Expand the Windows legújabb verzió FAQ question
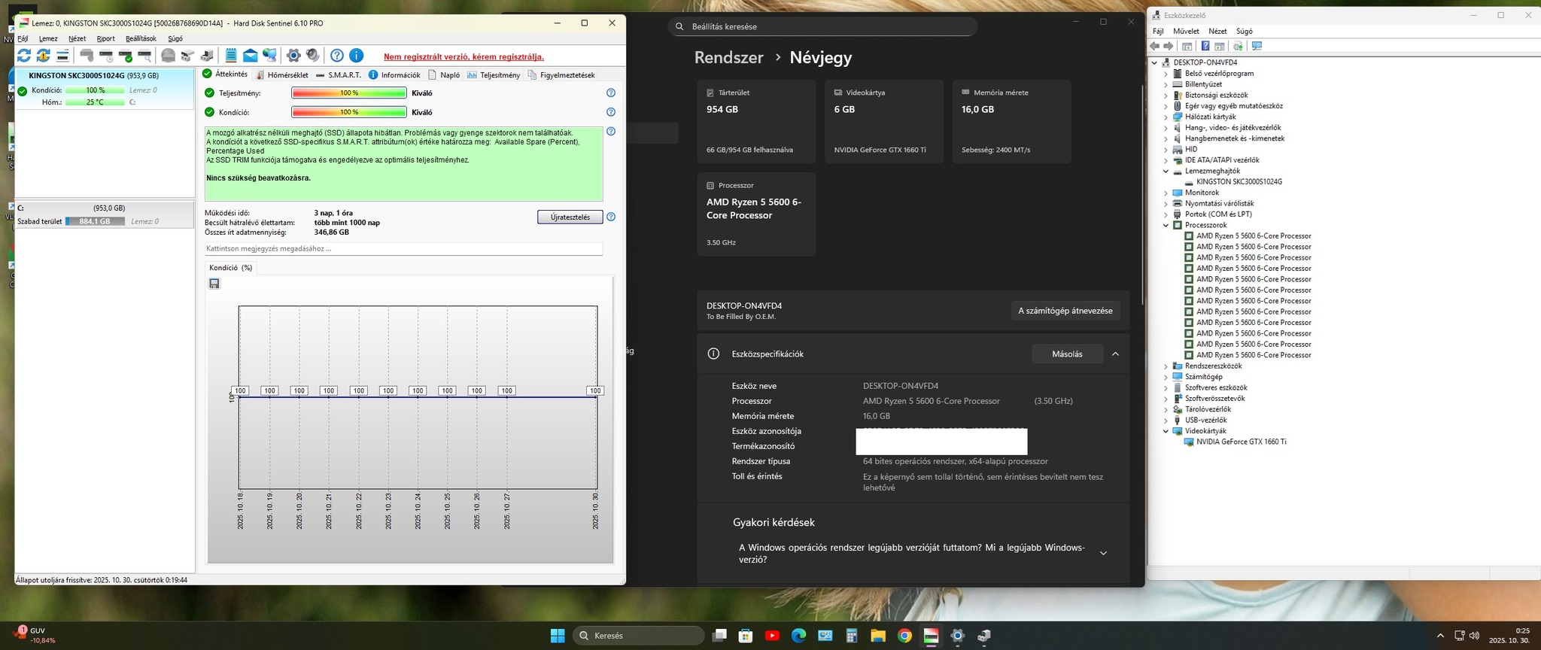The width and height of the screenshot is (1541, 650). click(x=1103, y=553)
